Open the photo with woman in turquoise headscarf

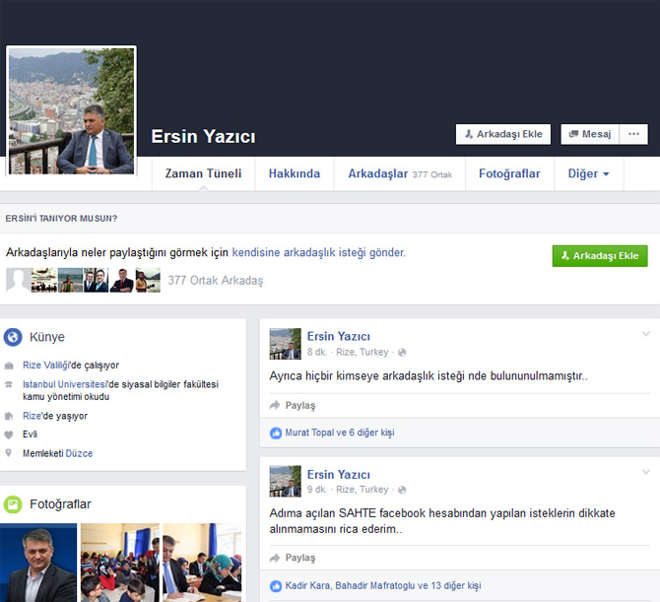203,563
